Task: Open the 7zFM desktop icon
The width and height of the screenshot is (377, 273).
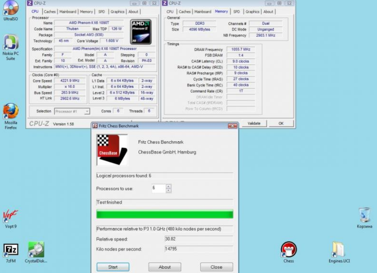Action: tap(11, 253)
